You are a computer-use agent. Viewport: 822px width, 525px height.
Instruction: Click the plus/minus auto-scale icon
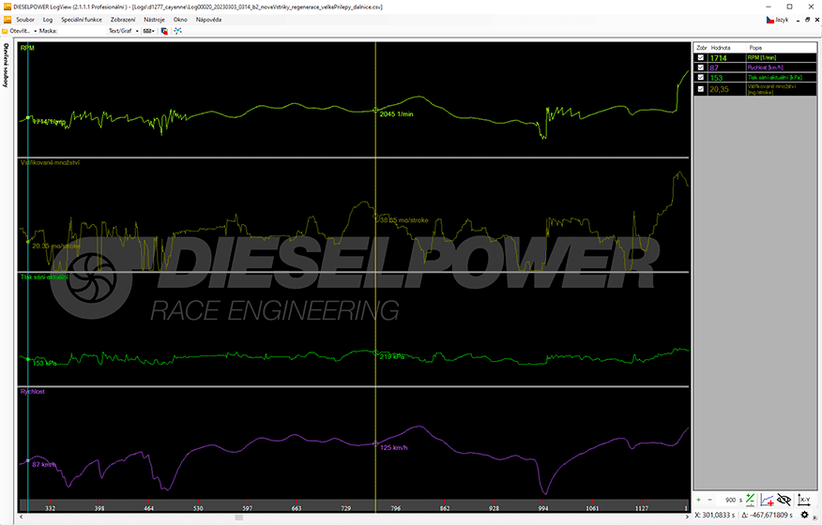[750, 500]
